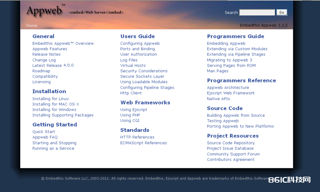Open Porting Appweb to New Platforms
Screen dimensions: 320x192
240,127
